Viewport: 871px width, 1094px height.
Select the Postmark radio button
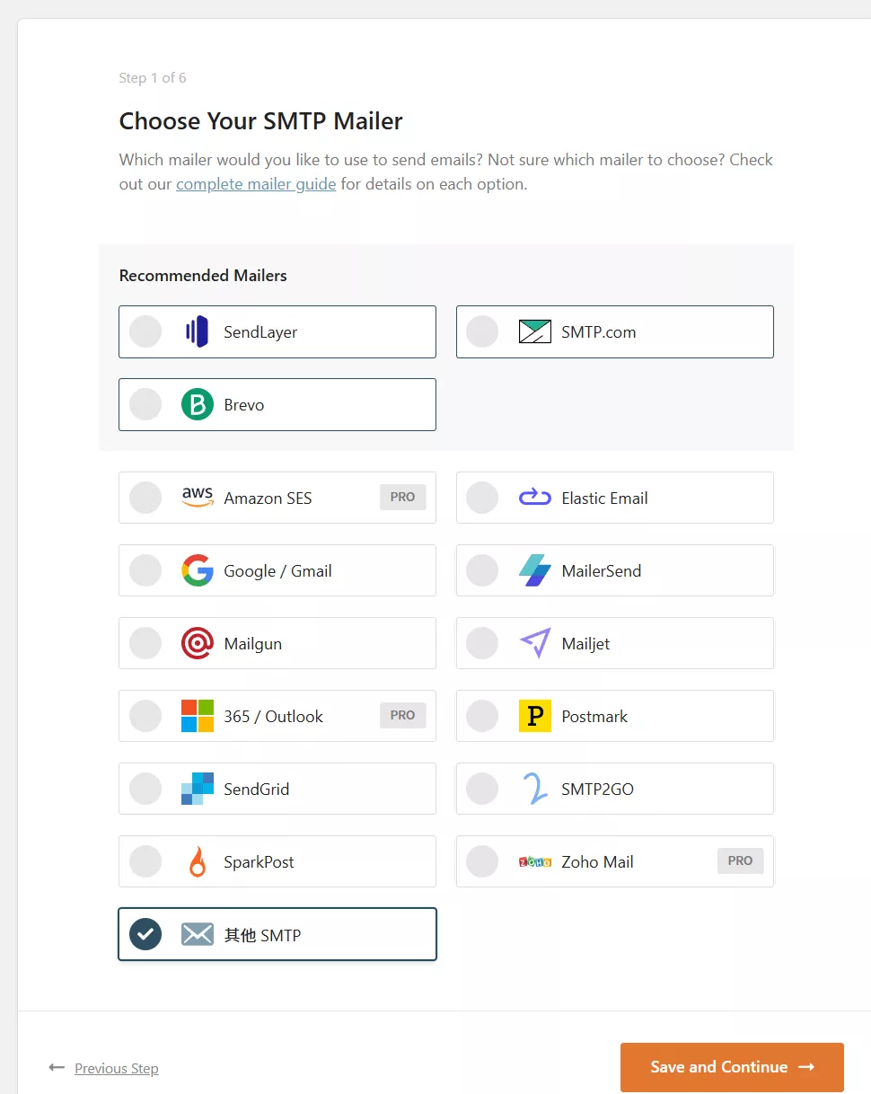click(482, 716)
